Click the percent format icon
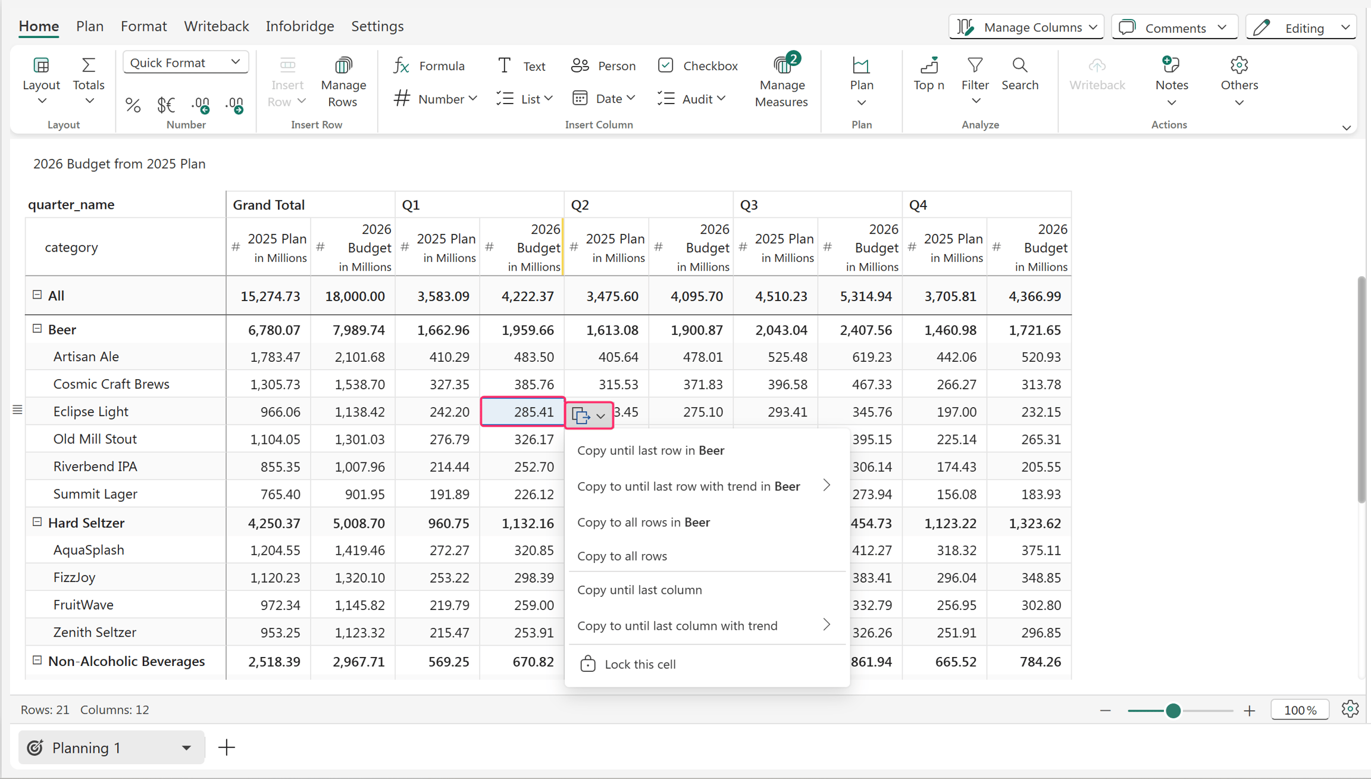 coord(133,105)
